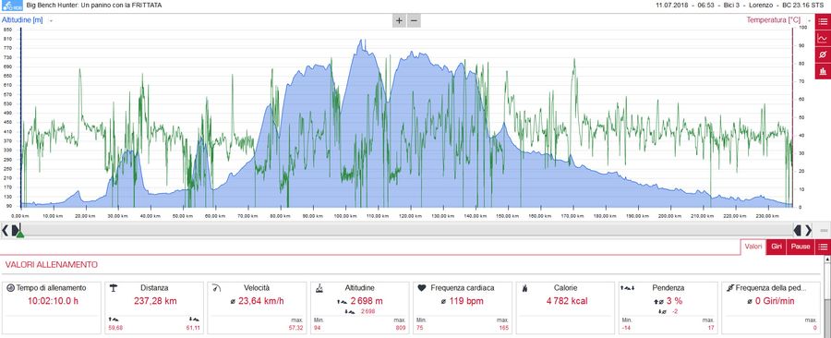Click the chart range scrollbar track

pyautogui.click(x=406, y=230)
